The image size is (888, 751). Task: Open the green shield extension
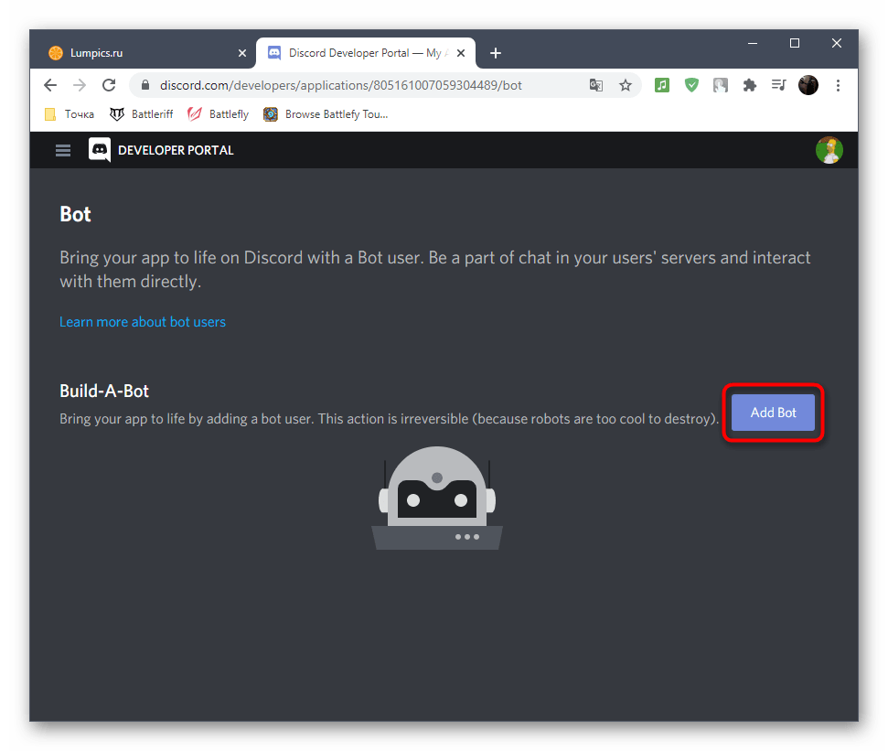tap(691, 85)
